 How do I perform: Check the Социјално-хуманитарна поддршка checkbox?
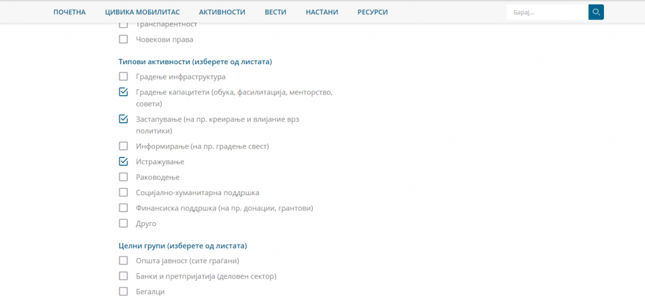click(x=123, y=193)
